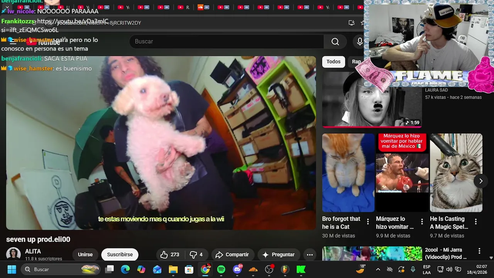Open Outlook from the taskbar
The image size is (494, 278).
(157, 269)
